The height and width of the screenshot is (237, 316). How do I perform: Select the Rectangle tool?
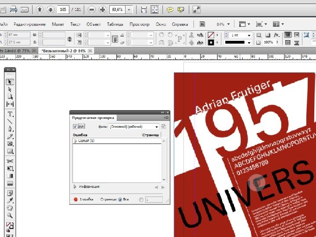pos(10,151)
